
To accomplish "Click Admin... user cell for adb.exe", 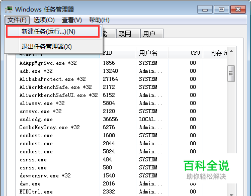I will click(x=150, y=71).
